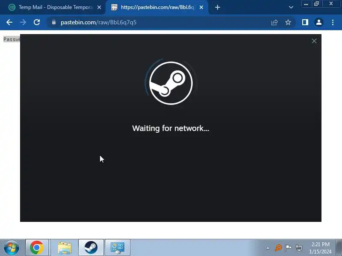Close the Chrome window

[x=331, y=4]
